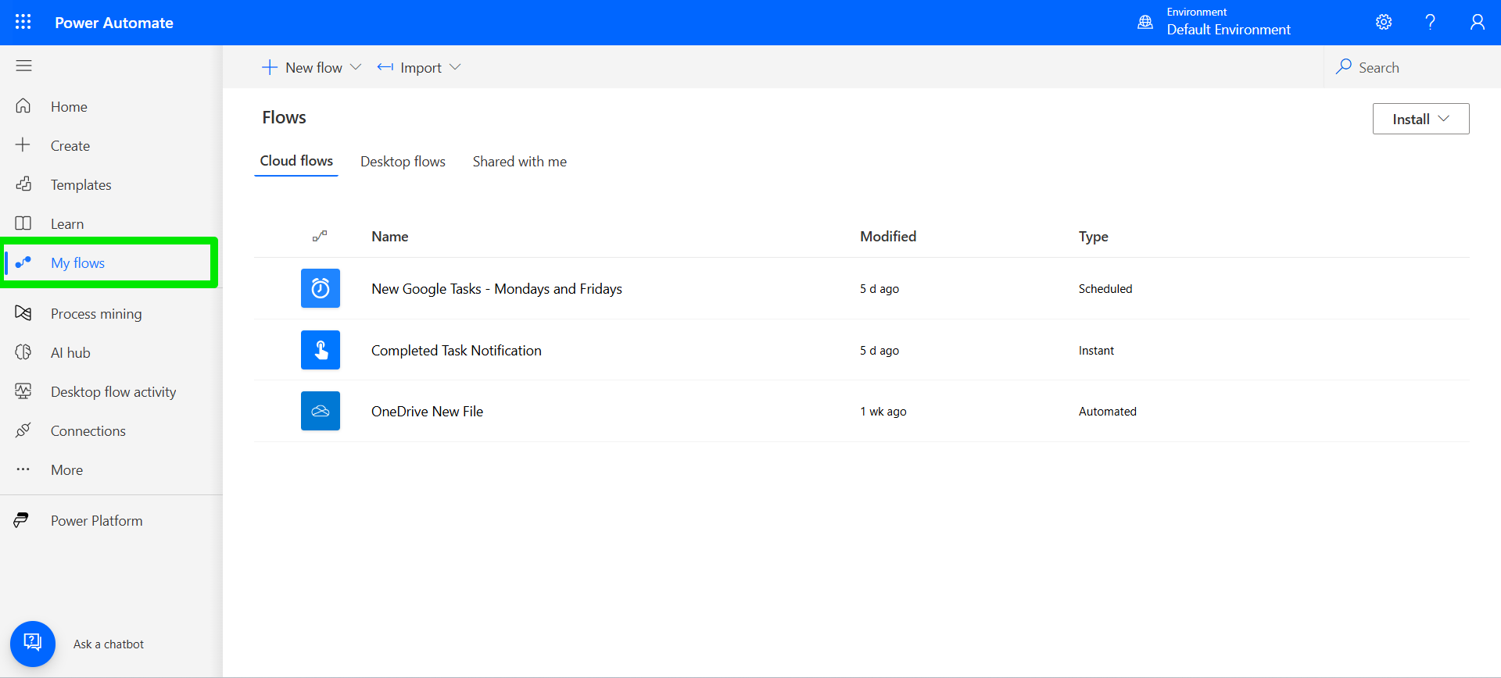Click the scheduled flow clock icon

point(321,288)
